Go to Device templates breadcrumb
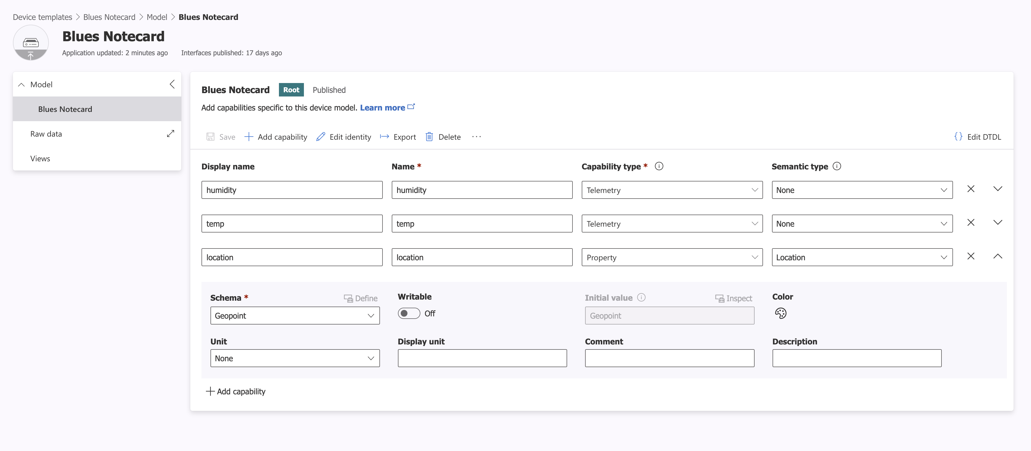Viewport: 1031px width, 451px height. (x=42, y=17)
